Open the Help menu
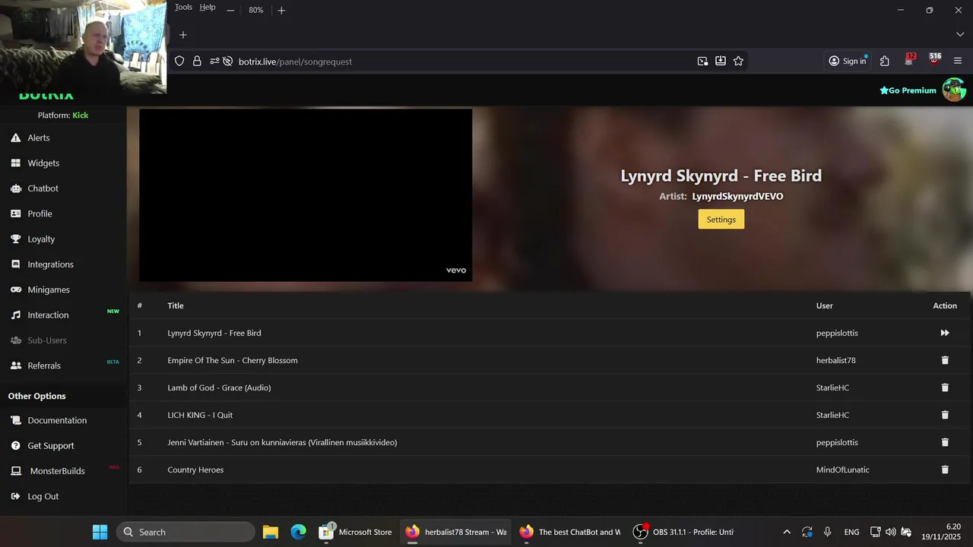Screen dimensions: 973x547 [208, 8]
